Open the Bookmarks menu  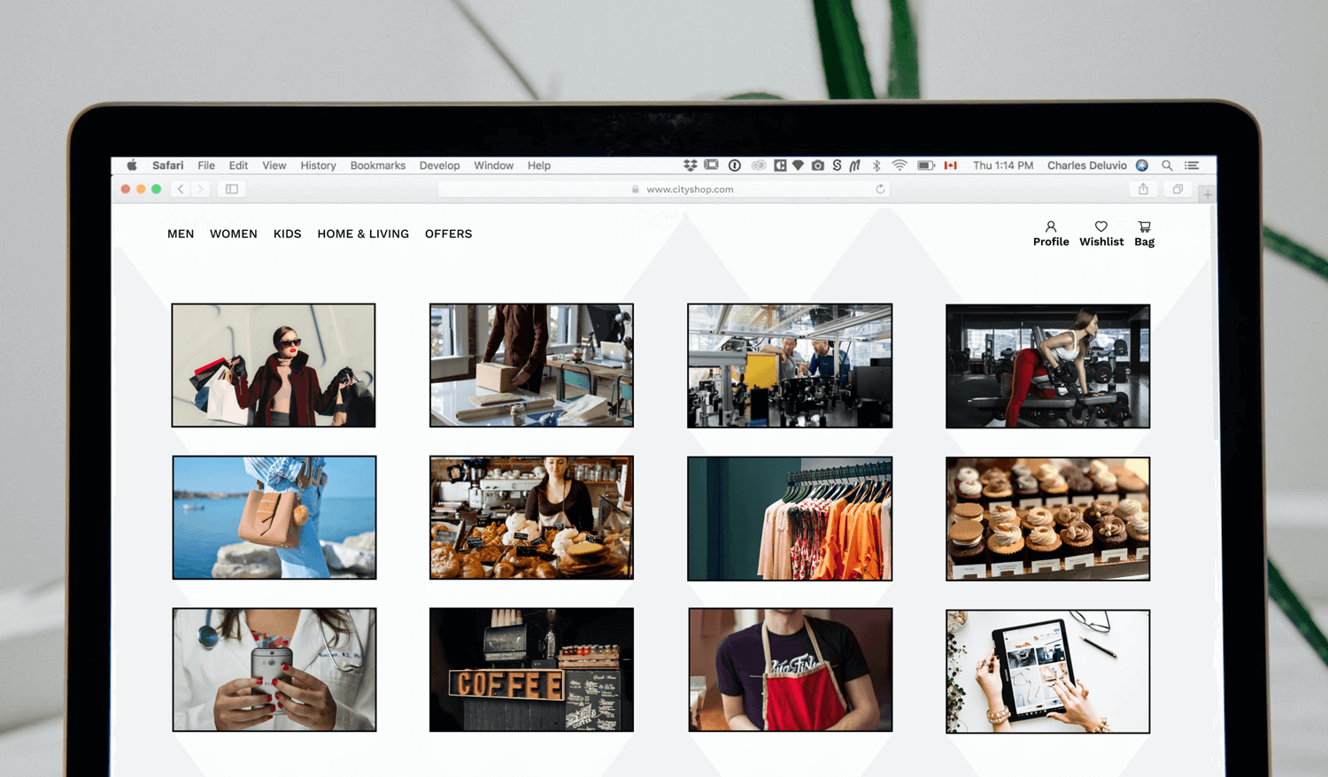coord(378,165)
